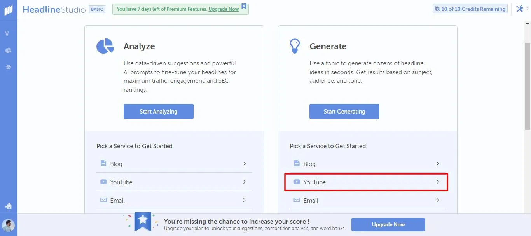Open the Upgrade Now link in the green banner
This screenshot has height=236, width=531.
(223, 9)
